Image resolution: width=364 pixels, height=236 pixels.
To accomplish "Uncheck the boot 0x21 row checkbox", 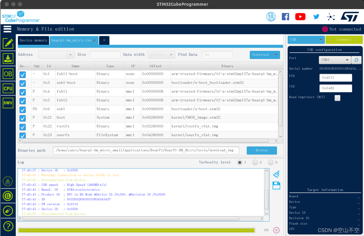I will point(23,118).
